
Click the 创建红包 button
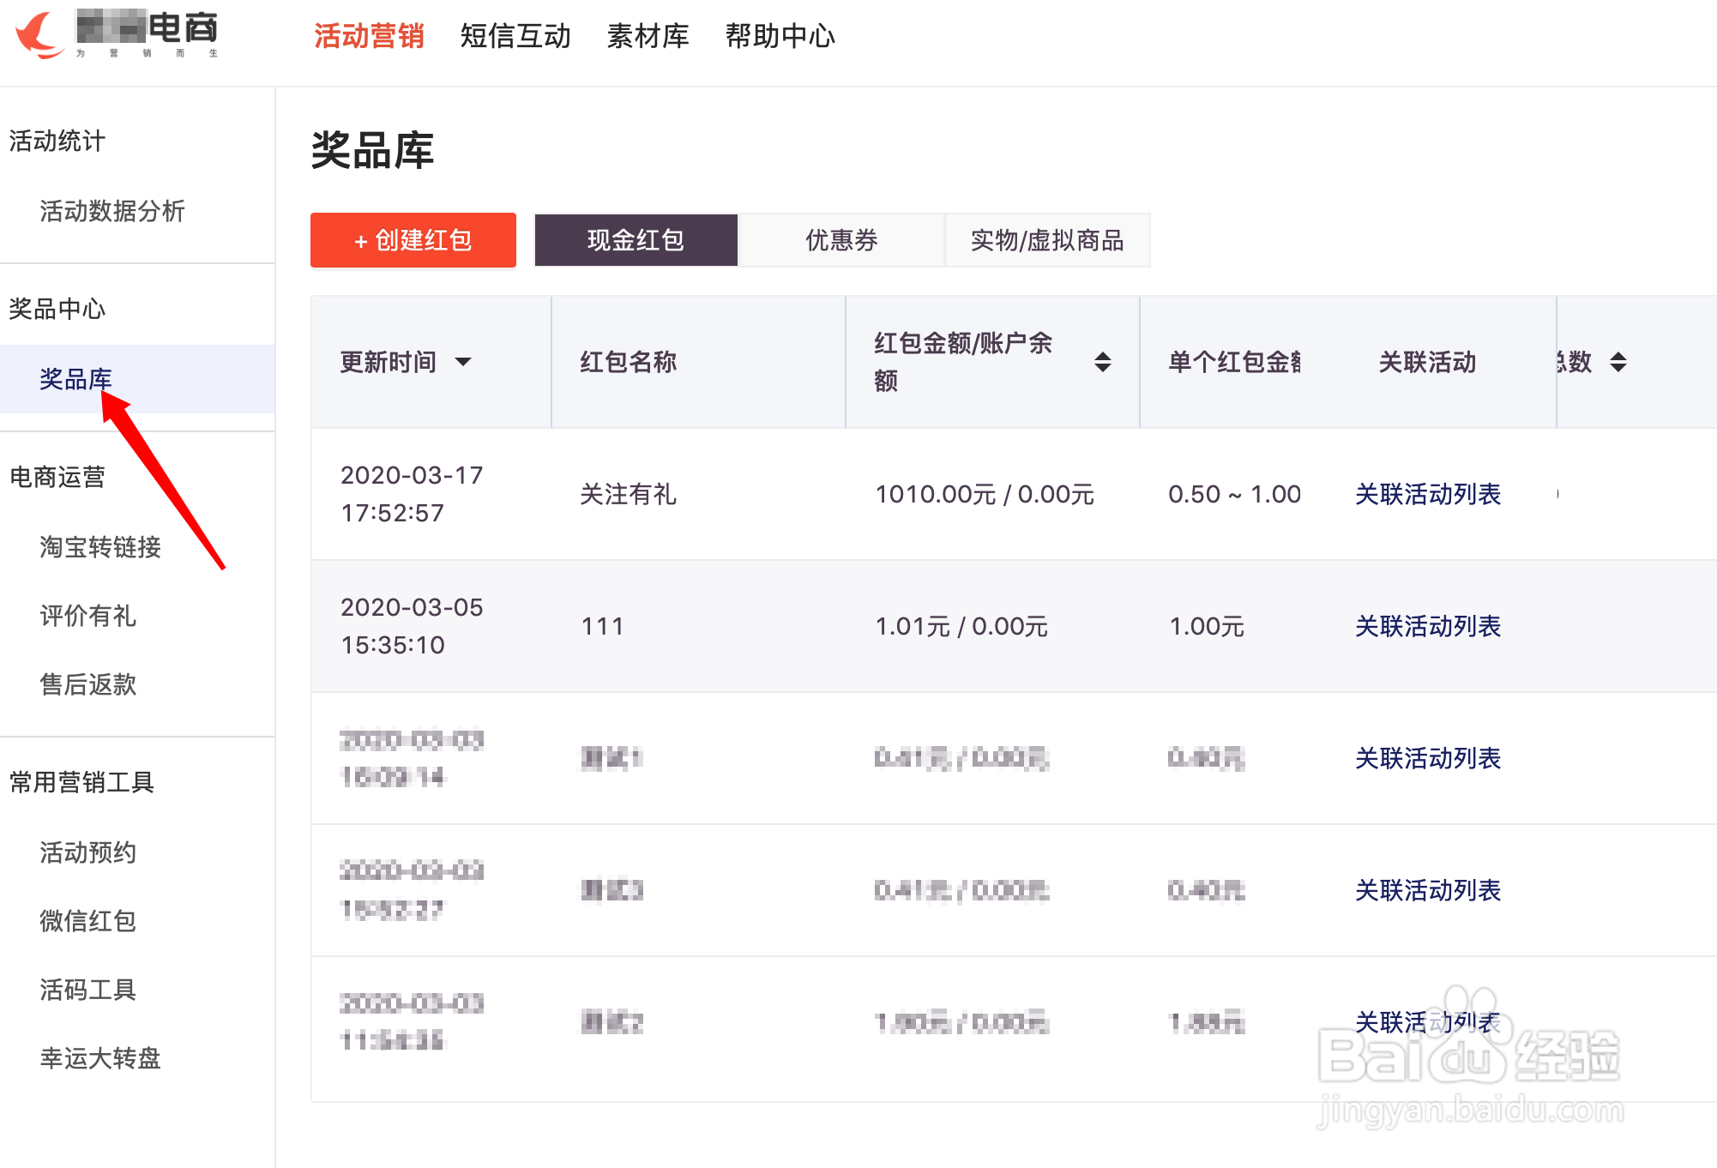pyautogui.click(x=413, y=240)
